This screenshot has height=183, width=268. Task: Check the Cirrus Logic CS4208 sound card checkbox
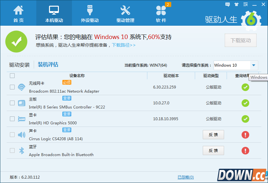point(12,134)
